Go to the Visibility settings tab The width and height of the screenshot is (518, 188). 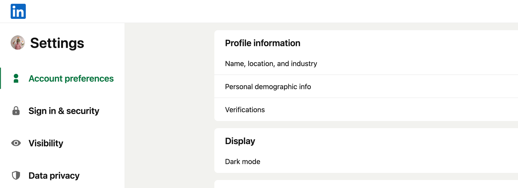[x=46, y=143]
